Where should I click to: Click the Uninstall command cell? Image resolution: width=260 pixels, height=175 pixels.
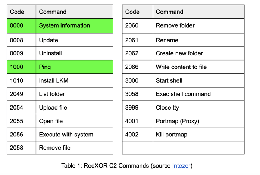click(x=75, y=53)
